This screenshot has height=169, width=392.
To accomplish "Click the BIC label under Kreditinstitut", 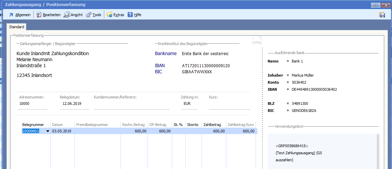I will tap(158, 72).
